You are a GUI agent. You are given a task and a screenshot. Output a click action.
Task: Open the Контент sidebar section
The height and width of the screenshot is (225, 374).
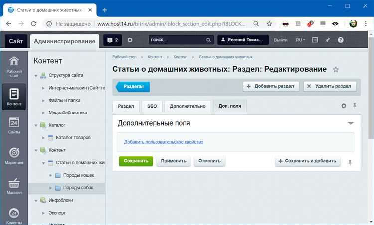click(14, 97)
